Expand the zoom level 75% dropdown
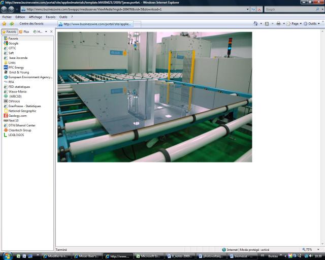 click(x=309, y=250)
